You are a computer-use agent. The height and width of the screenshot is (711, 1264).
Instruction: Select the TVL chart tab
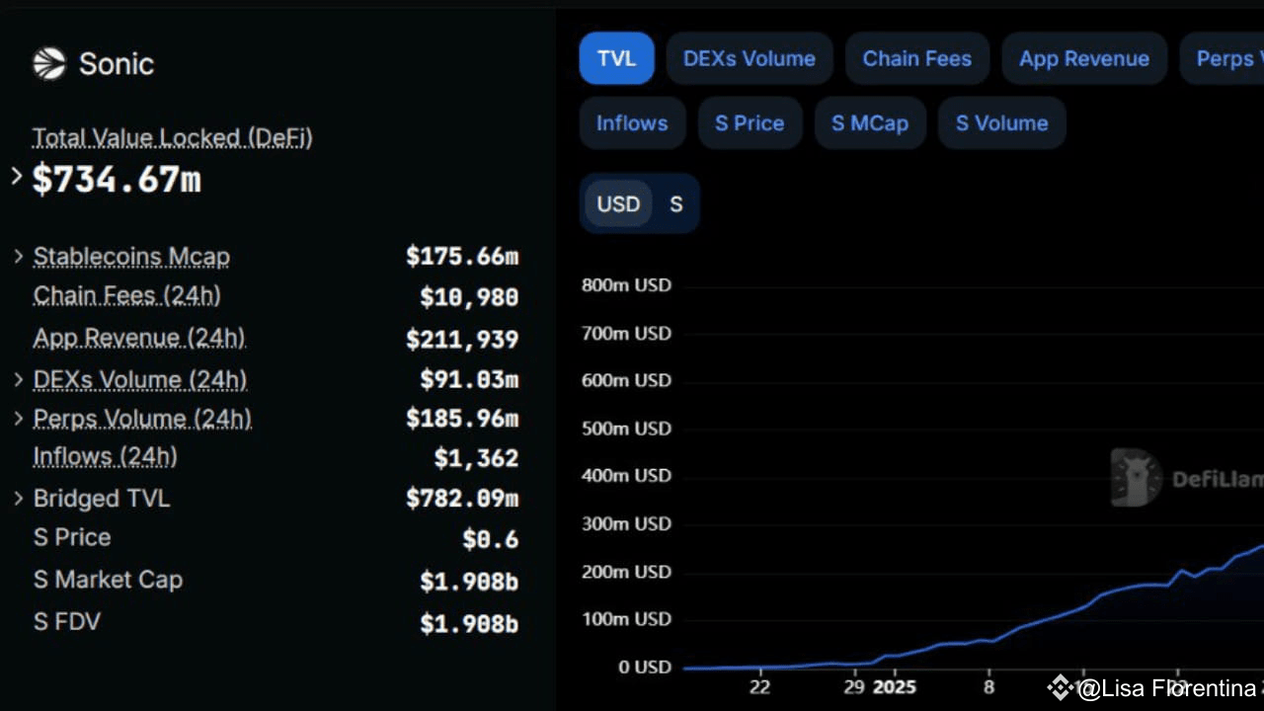coord(616,58)
